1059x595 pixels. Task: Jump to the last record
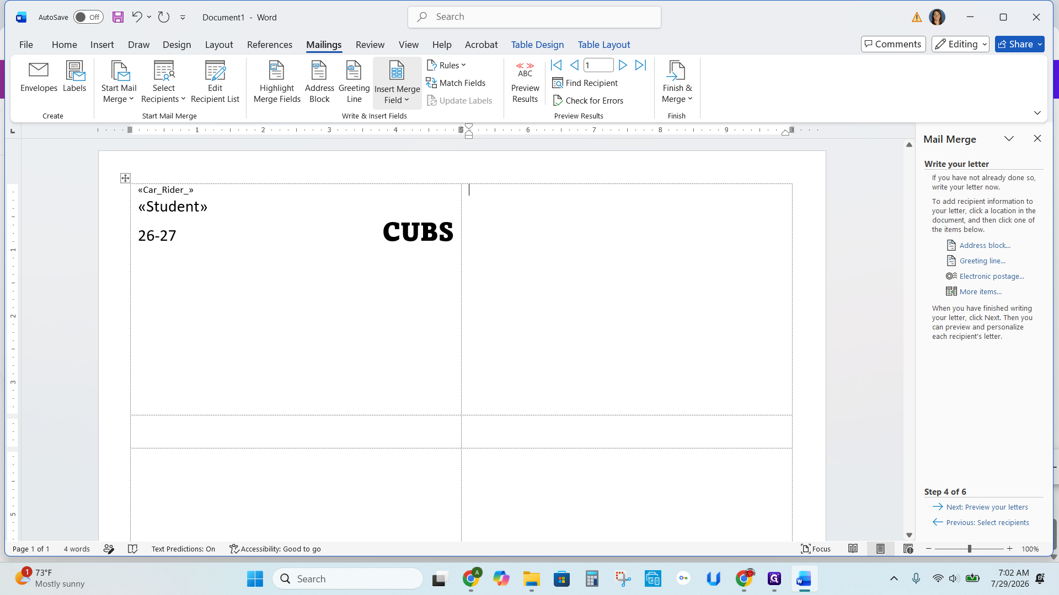click(640, 65)
